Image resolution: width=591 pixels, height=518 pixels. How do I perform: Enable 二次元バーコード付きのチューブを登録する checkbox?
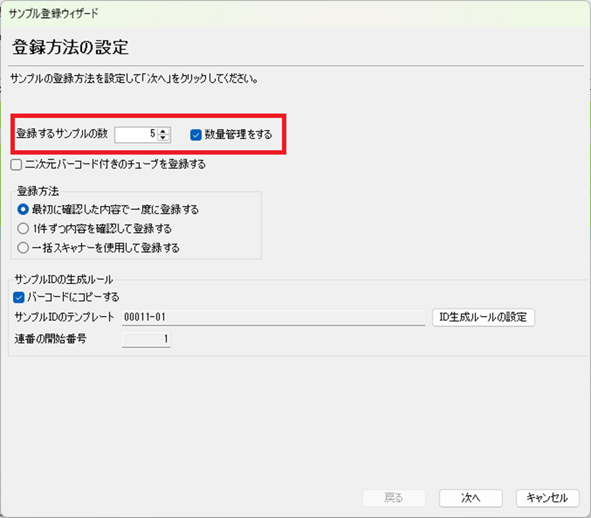[x=17, y=165]
